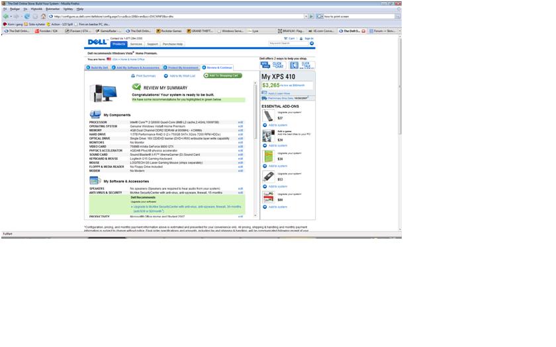Viewport: 556px width, 347px height.
Task: Switch to the Rockstar Games tab
Action: [x=169, y=31]
